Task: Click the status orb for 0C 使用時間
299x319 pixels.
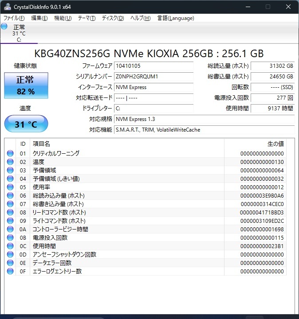Action: (10, 246)
